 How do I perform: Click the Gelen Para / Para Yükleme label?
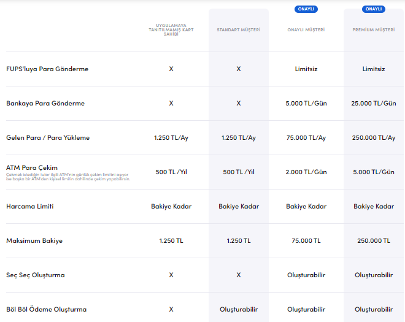48,138
